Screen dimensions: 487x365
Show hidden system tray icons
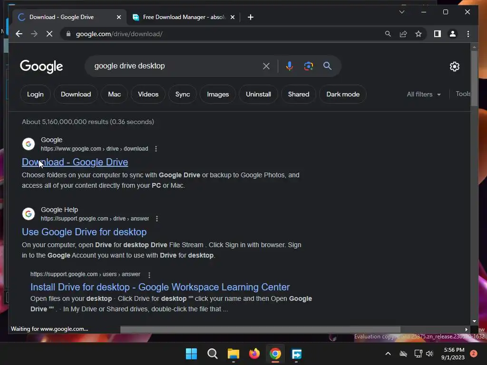[388, 353]
